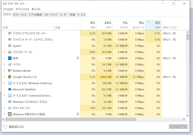
Task: Switch to the ユーザー tab
Action: point(64,15)
